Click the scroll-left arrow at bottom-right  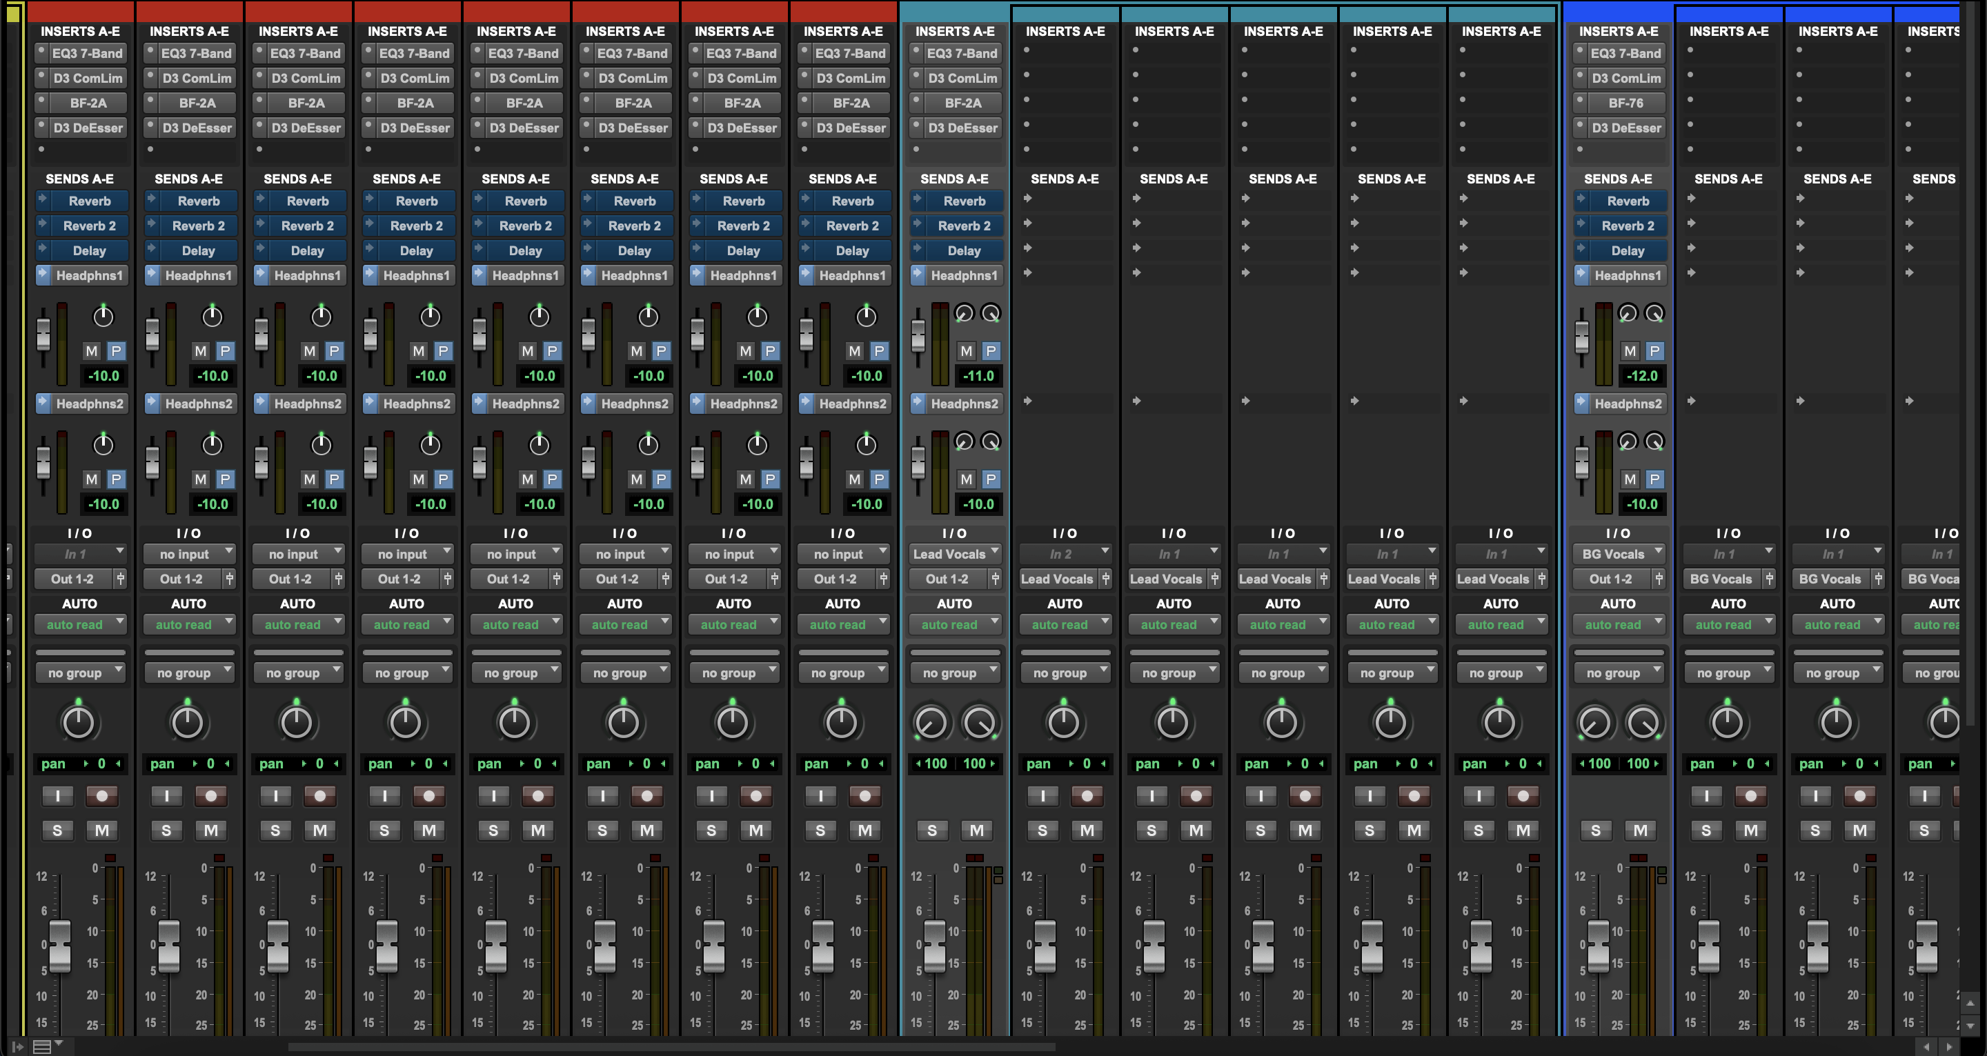coord(1927,1047)
